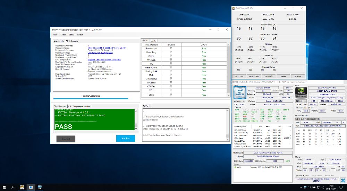Open the first tray icon after the chevron
Viewport: 347px width, 191px height.
click(x=305, y=188)
